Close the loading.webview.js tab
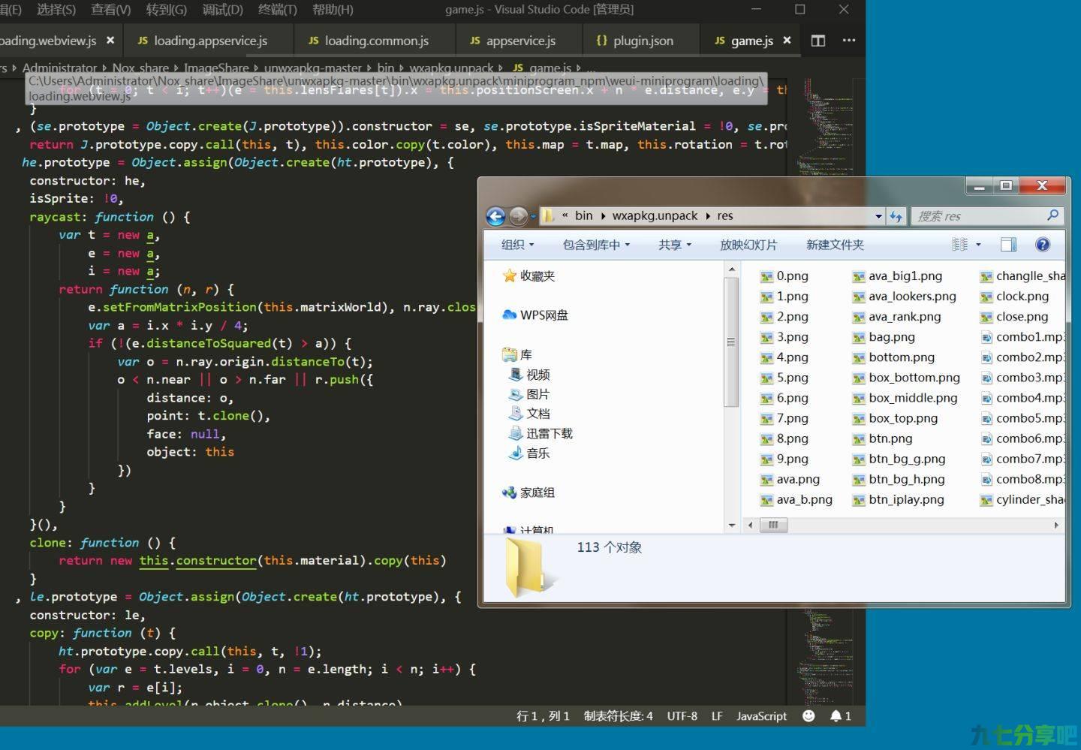The width and height of the screenshot is (1081, 750). 110,41
